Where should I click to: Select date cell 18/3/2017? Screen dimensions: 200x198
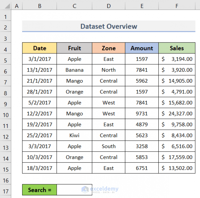[x=40, y=168]
